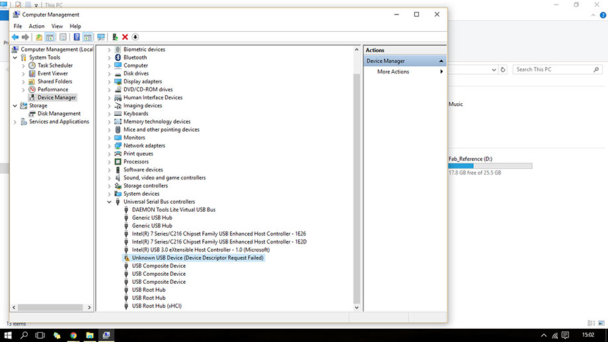The width and height of the screenshot is (608, 342).
Task: Open Task View from the taskbar
Action: [x=40, y=335]
